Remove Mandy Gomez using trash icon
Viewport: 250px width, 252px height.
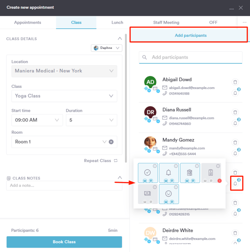(235, 143)
